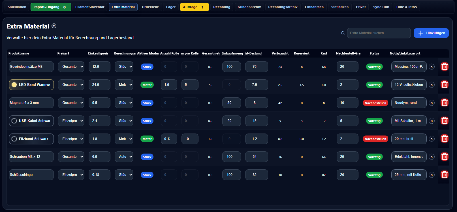This screenshot has height=212, width=457.
Task: Expand the Meter dropdown for Filzband Schwarz
Action: coord(124,139)
